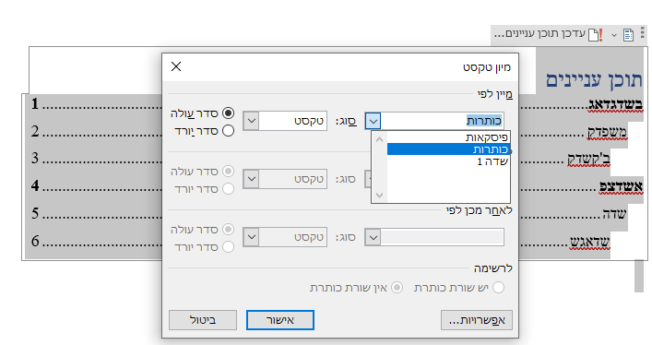This screenshot has width=652, height=345.
Task: Click the Update Table of Contents button
Action: [x=548, y=34]
